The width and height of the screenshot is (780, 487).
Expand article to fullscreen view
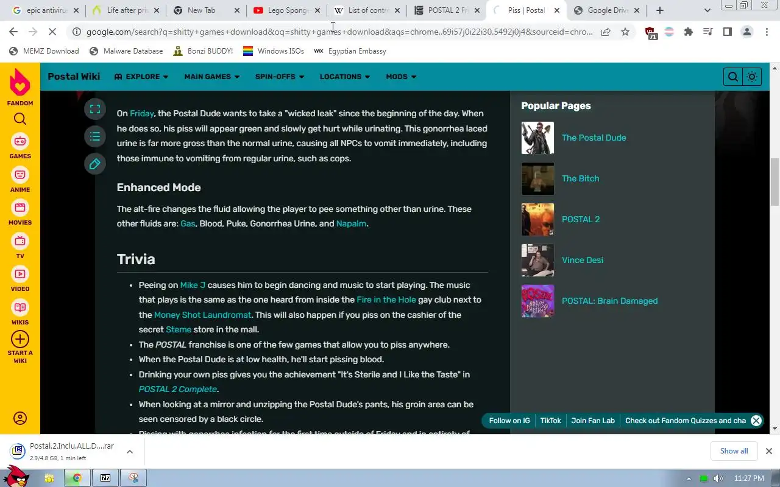click(x=95, y=109)
